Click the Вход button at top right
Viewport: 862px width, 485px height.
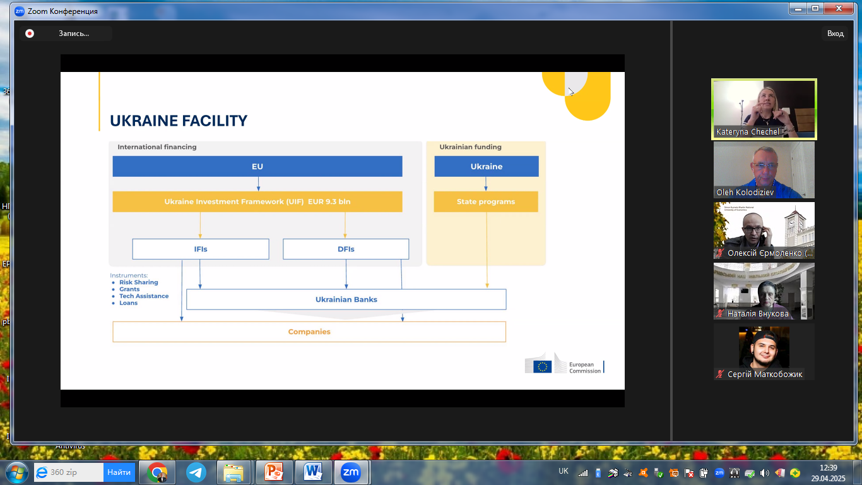[835, 33]
